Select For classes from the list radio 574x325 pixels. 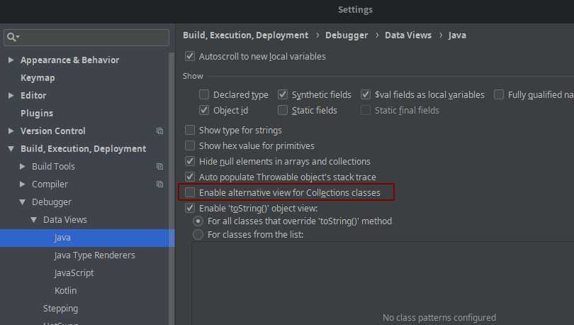[x=198, y=234]
